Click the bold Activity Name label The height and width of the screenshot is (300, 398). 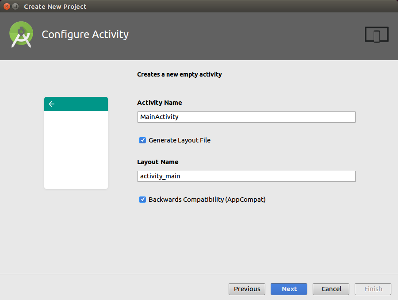159,103
